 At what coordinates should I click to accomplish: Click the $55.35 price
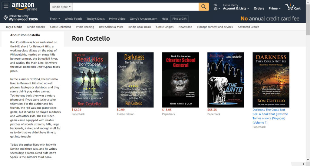pos(212,110)
